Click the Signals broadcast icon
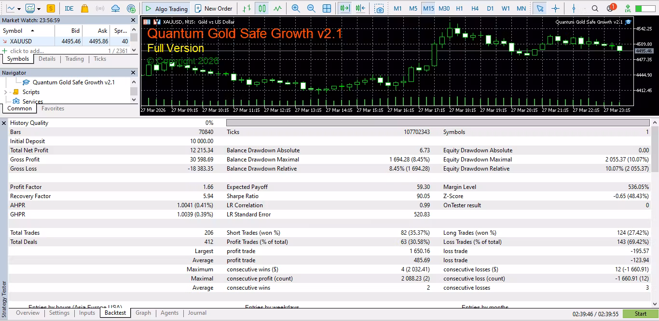This screenshot has width=659, height=321. 100,9
